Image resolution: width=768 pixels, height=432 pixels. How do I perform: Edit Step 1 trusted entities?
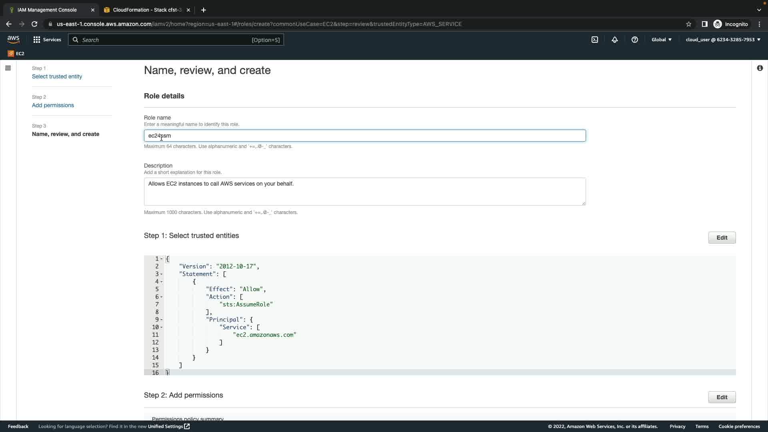tap(722, 238)
